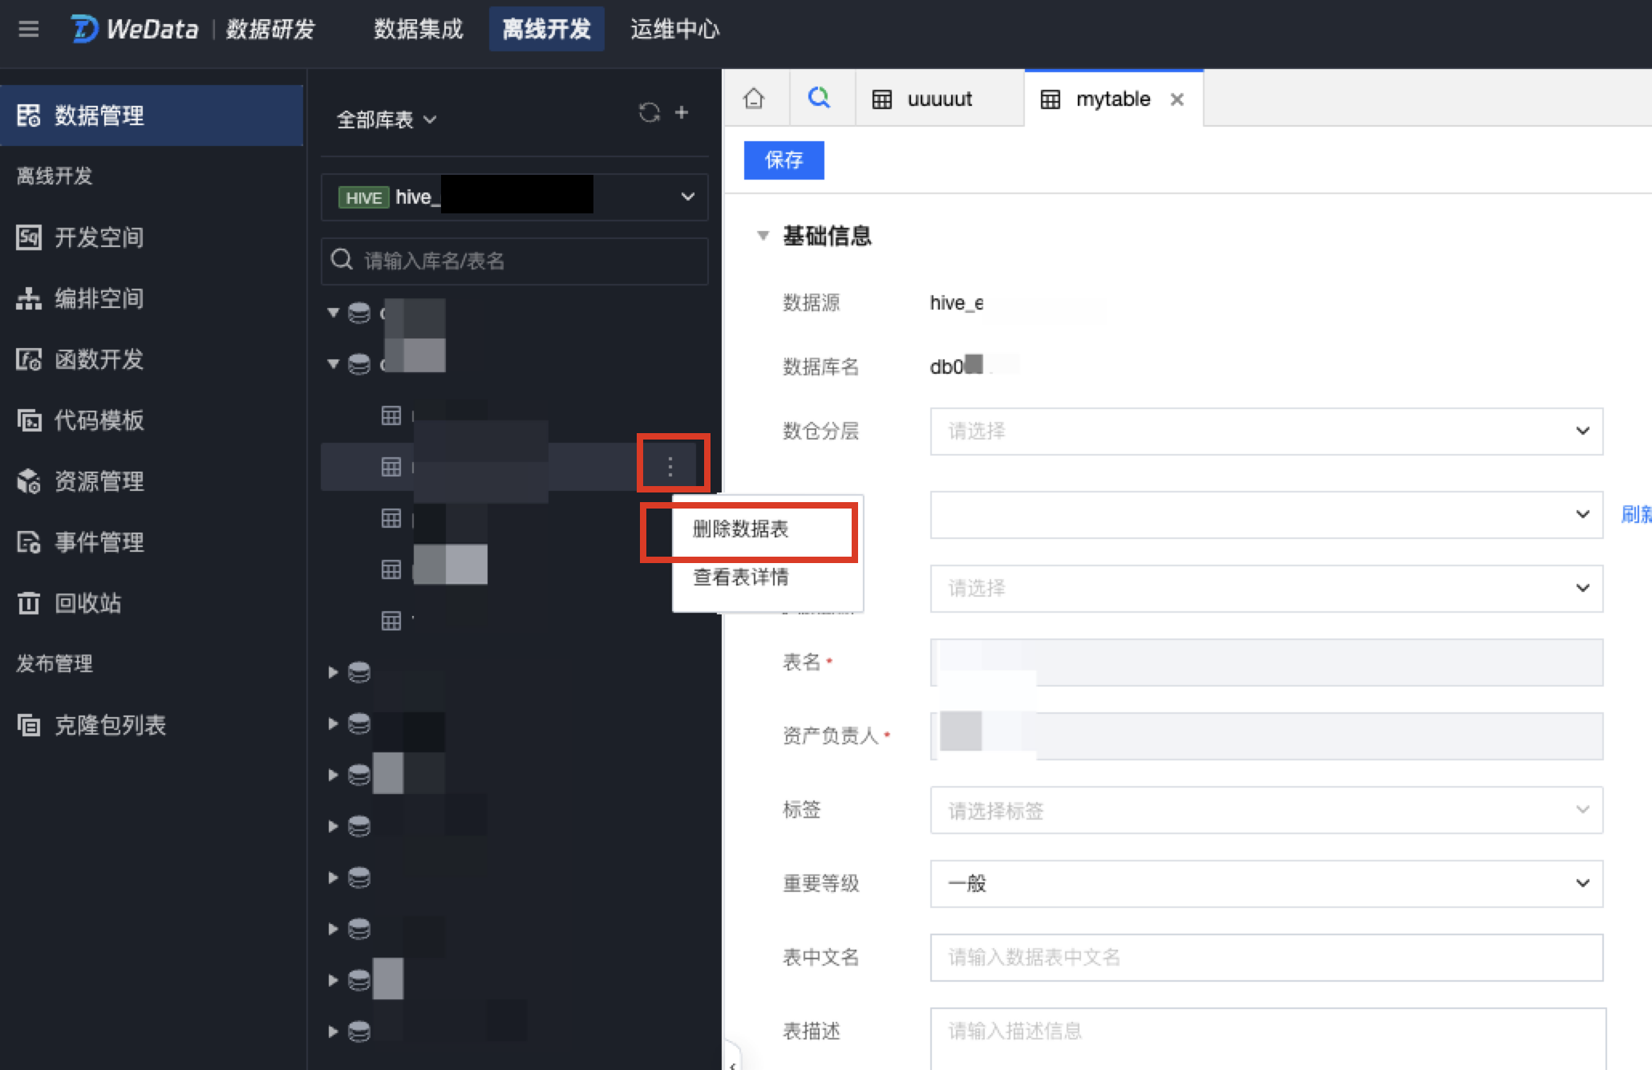The height and width of the screenshot is (1070, 1652).
Task: Open 回收站 recycle bin in sidebar
Action: tap(87, 603)
